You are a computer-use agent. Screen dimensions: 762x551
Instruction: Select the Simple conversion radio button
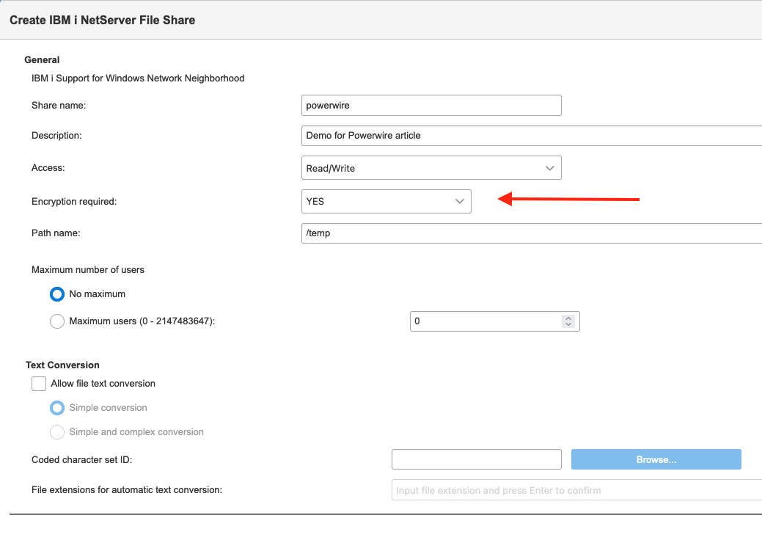pyautogui.click(x=57, y=408)
